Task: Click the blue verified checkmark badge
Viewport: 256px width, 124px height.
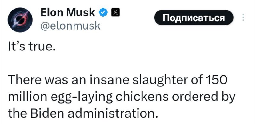Action: pyautogui.click(x=103, y=13)
